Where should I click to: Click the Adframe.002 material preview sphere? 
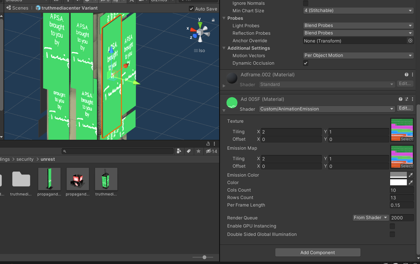tap(232, 78)
